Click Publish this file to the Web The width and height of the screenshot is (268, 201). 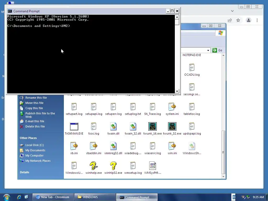click(x=40, y=115)
